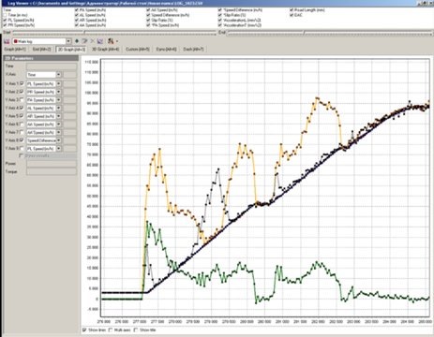Open the Y Axis 9 channel dropdown
The image size is (434, 337).
click(x=58, y=149)
